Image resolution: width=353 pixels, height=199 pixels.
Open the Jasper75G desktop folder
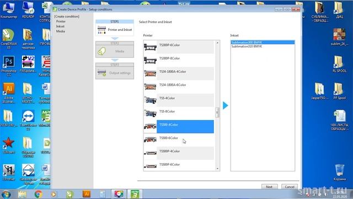(x=320, y=91)
